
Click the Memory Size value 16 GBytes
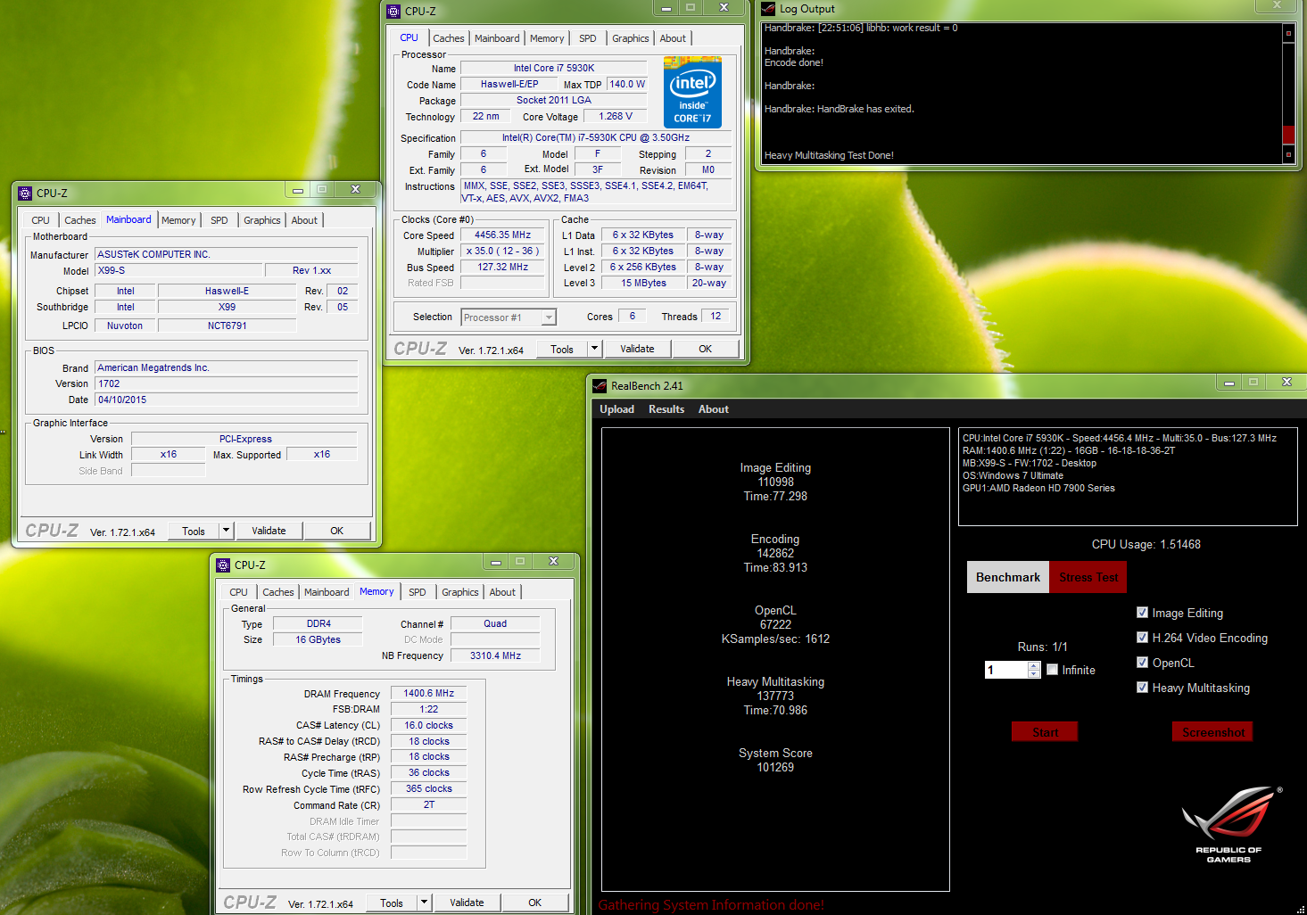pyautogui.click(x=318, y=639)
